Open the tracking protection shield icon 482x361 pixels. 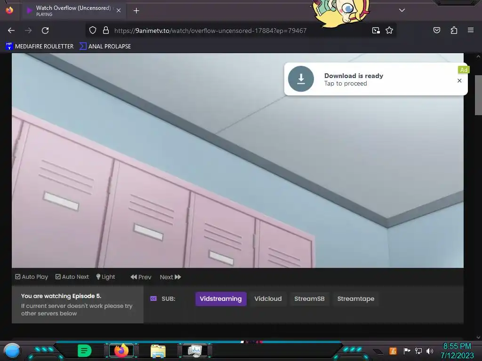tap(93, 31)
